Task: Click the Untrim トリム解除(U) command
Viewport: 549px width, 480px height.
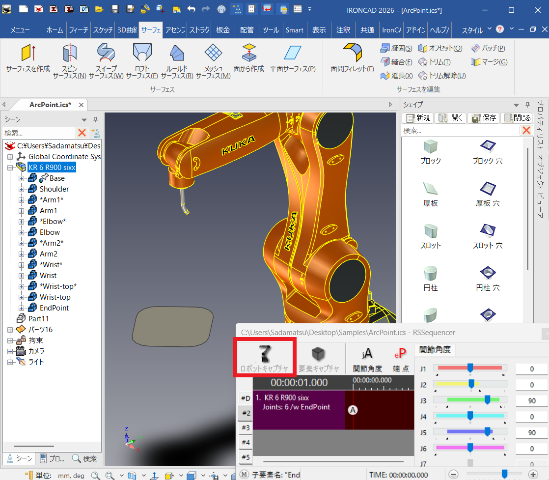Action: (x=442, y=76)
